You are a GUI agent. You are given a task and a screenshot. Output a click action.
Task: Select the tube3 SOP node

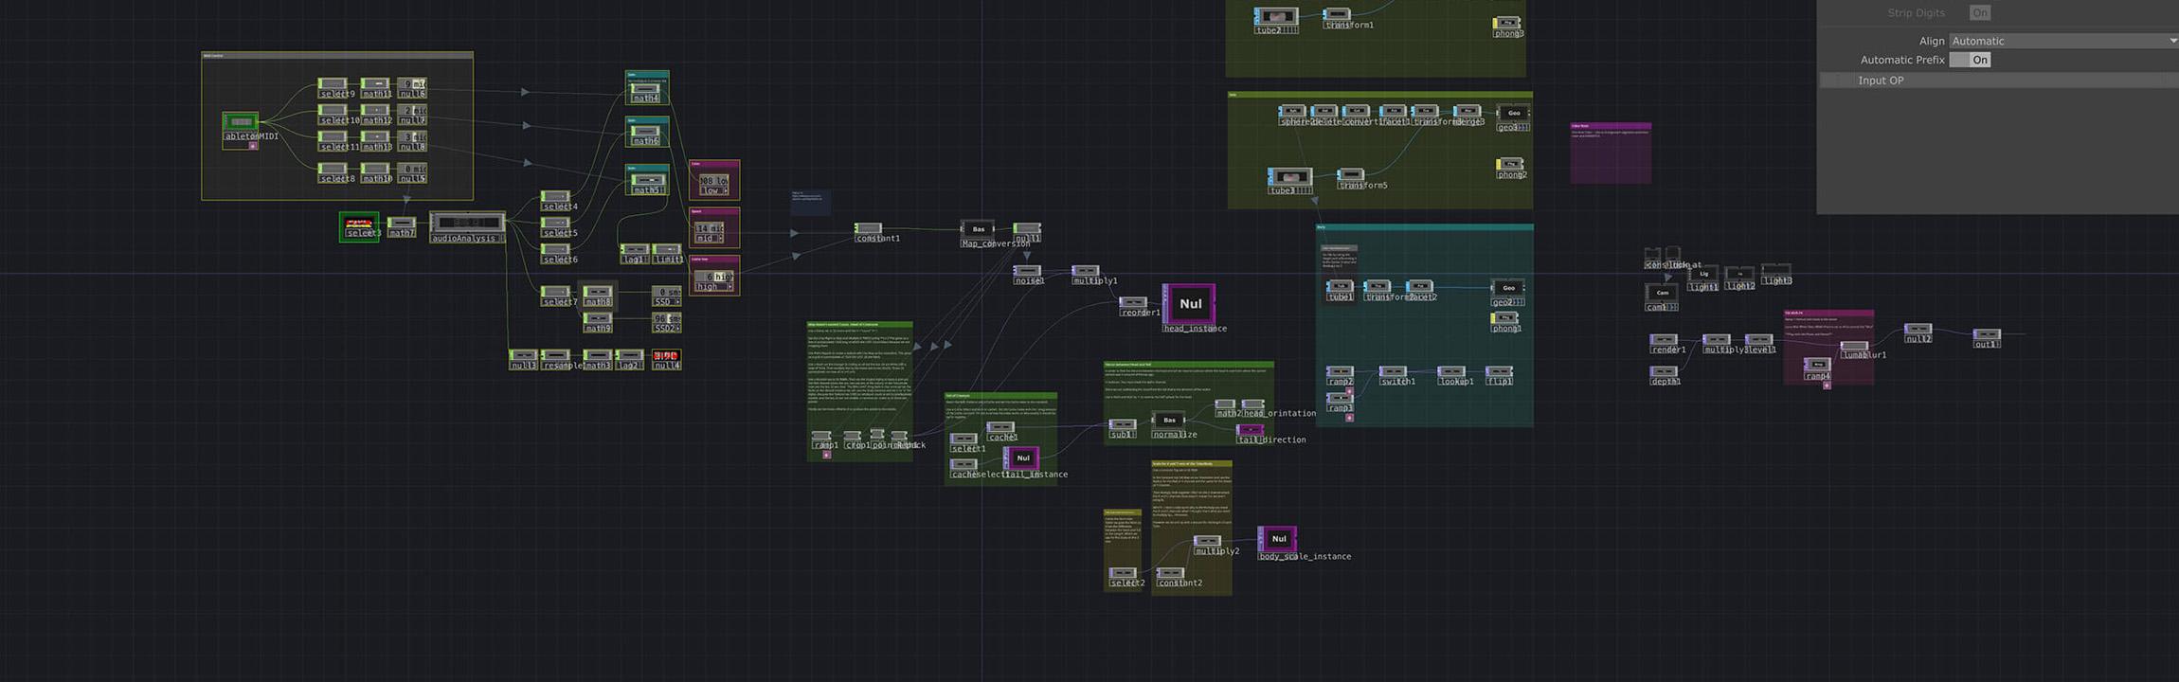pos(1289,177)
